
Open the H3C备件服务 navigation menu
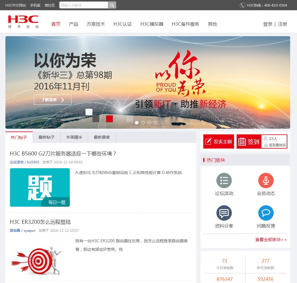(186, 24)
